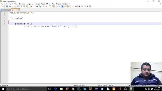Toggle Word Wrap in toolbar
The height and width of the screenshot is (91, 162).
(x=56, y=7)
